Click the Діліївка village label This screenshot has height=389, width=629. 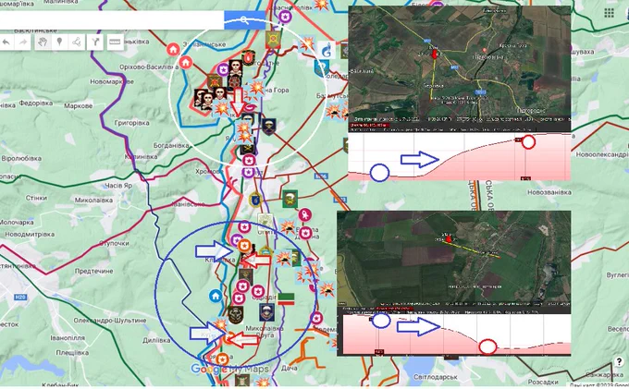(x=156, y=341)
